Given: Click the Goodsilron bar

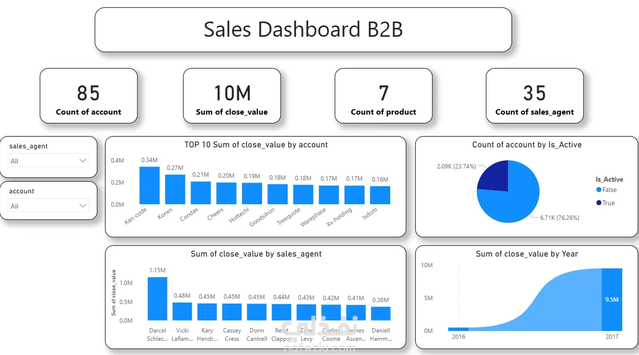Looking at the screenshot, I should pyautogui.click(x=278, y=194).
